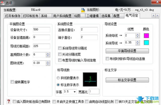This screenshot has height=105, width=161.
Task: Increase 系统母线 line width spinner up
Action: coord(138,34)
